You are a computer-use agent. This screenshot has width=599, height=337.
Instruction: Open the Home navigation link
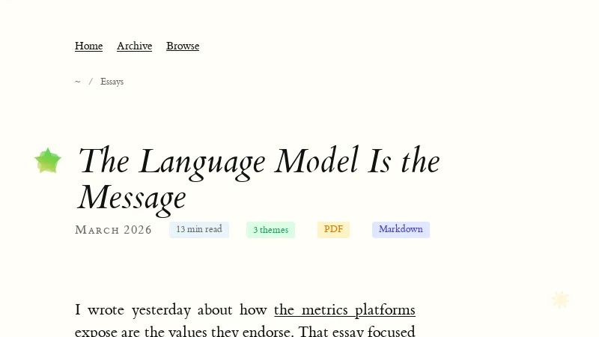pos(88,46)
